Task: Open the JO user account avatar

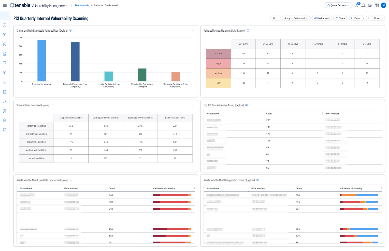Action: coord(383,5)
